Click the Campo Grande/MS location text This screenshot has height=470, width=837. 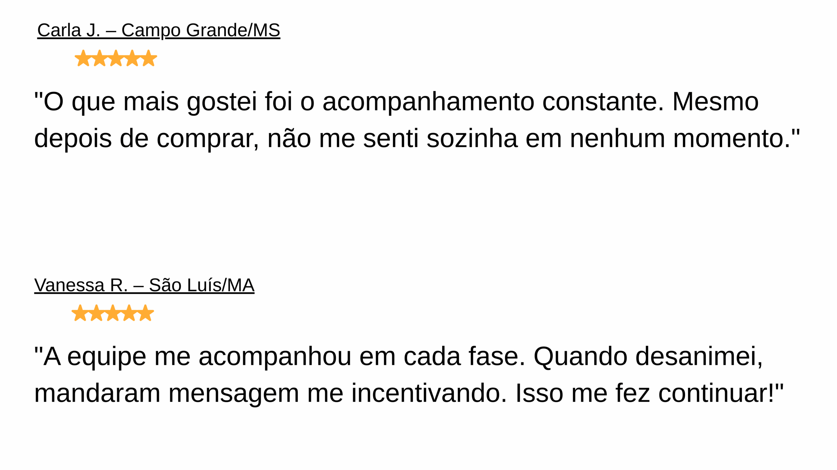tap(201, 31)
